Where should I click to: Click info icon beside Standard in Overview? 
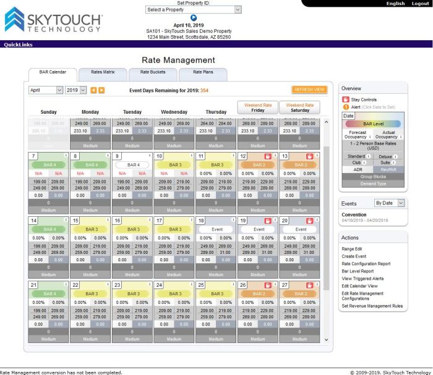[369, 156]
